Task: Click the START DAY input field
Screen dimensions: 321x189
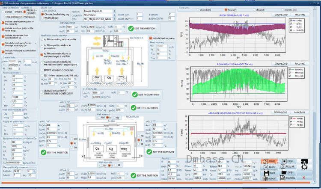Action: pyautogui.click(x=139, y=14)
